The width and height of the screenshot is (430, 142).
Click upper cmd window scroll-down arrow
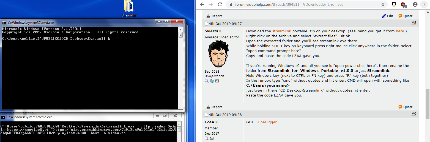pos(180,107)
